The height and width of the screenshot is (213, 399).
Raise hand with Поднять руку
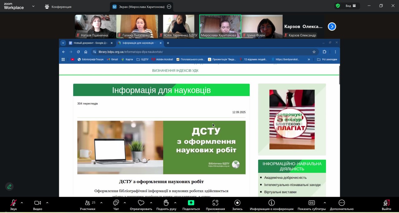pos(166,204)
